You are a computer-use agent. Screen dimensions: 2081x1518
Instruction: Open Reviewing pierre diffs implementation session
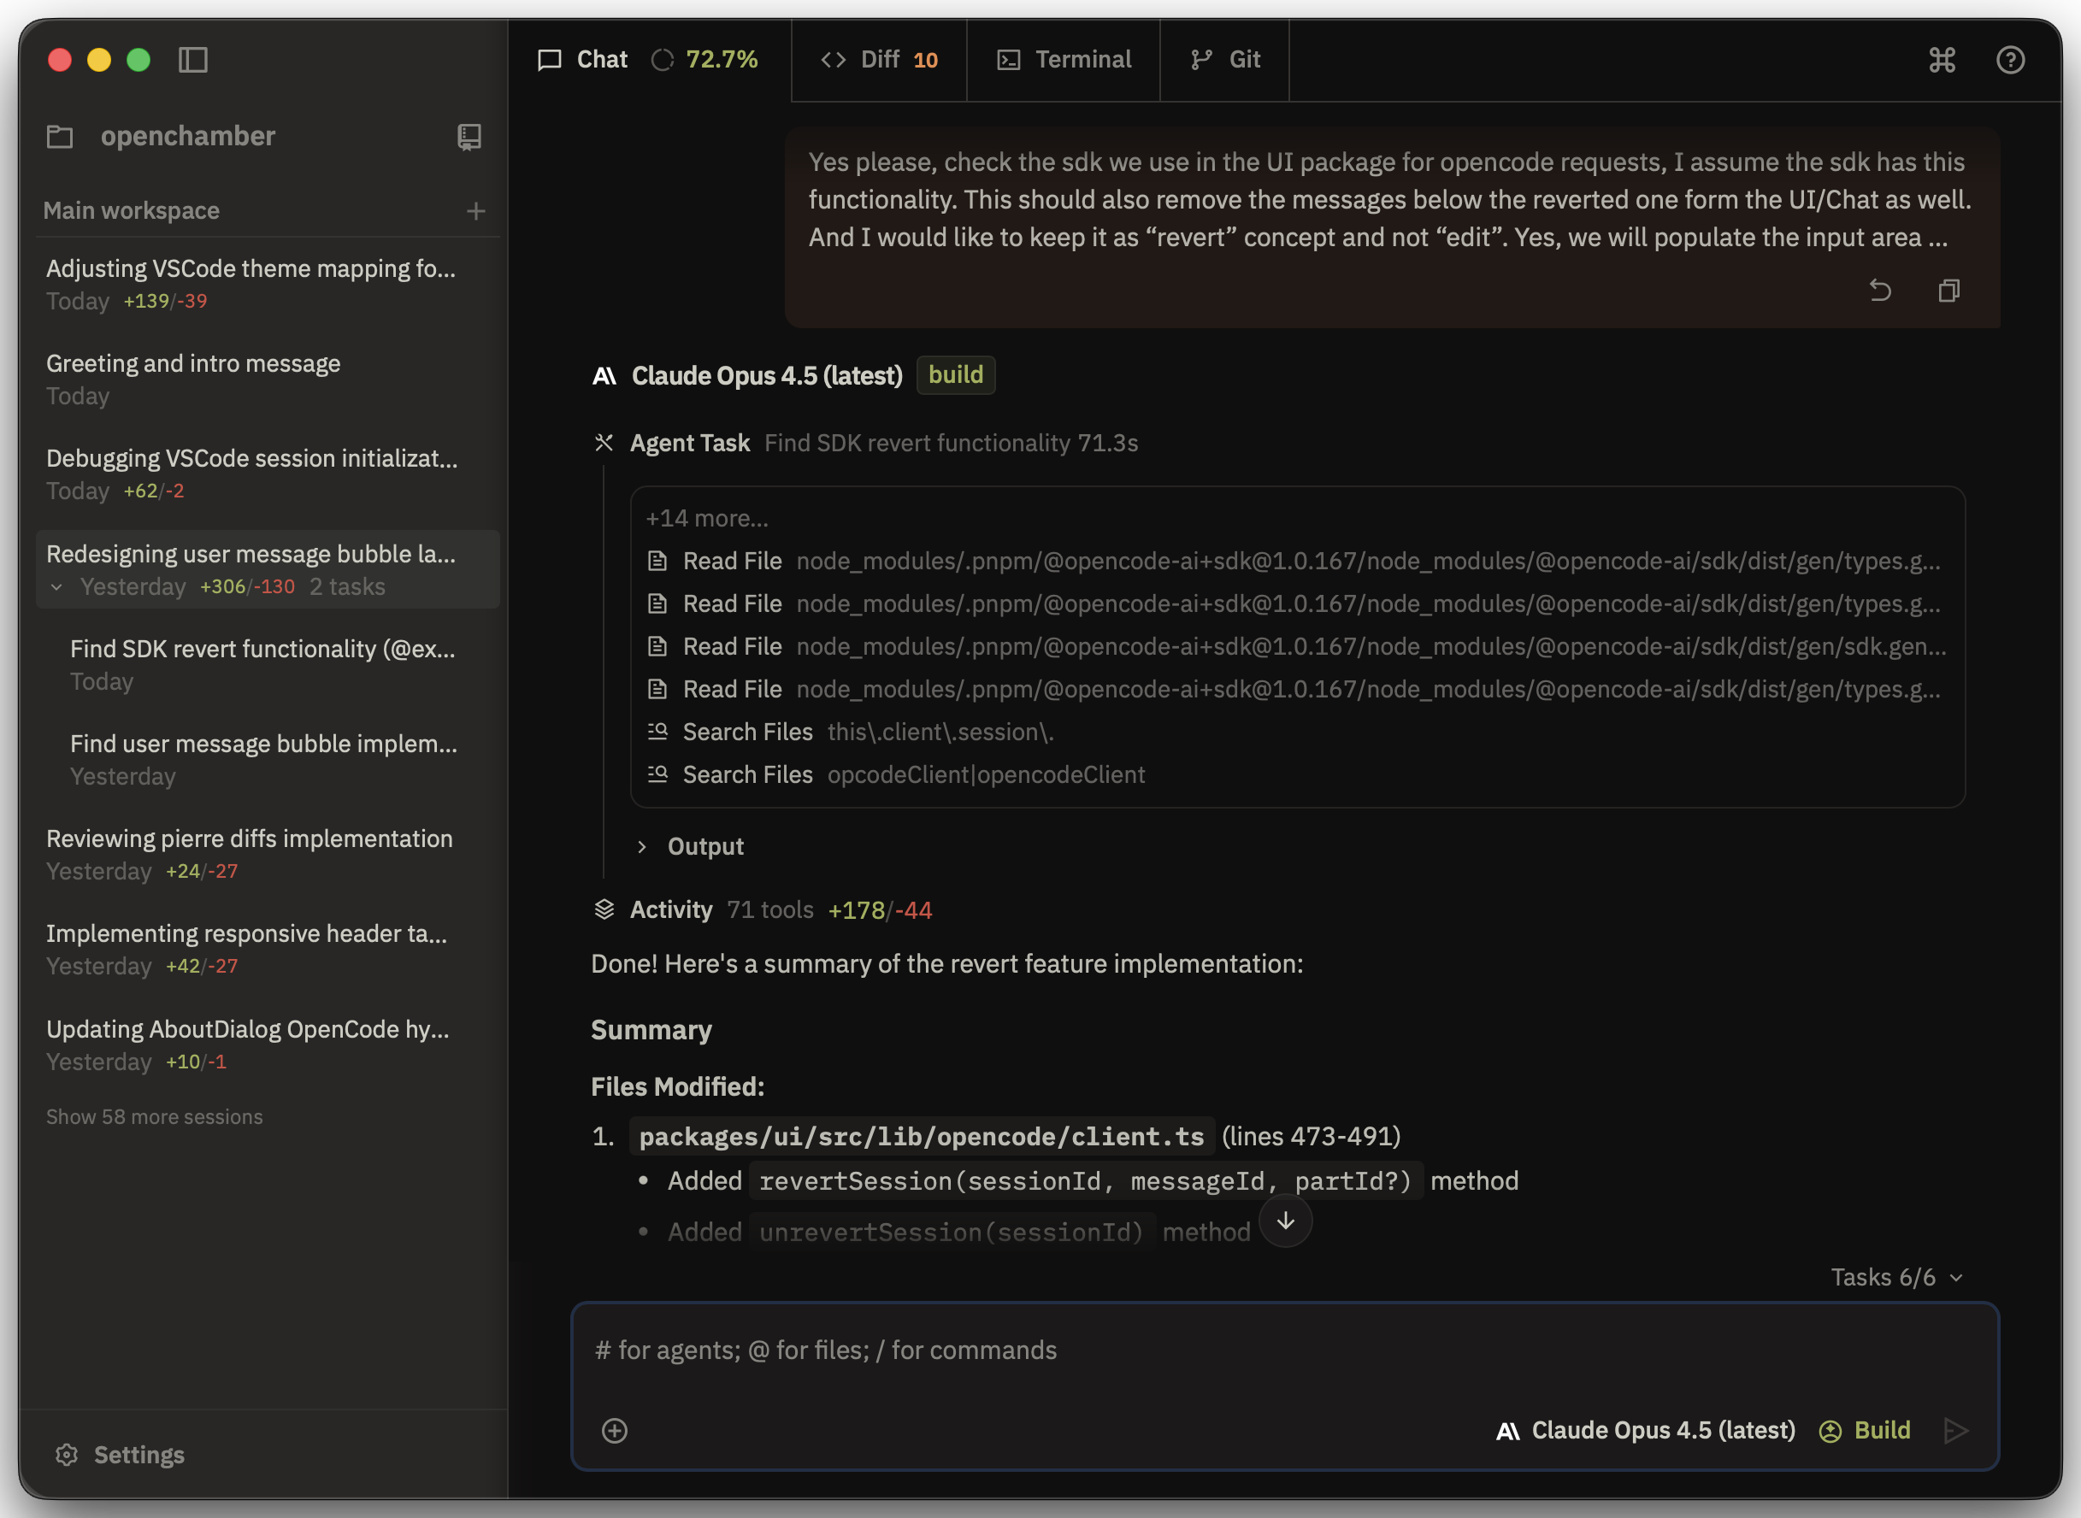point(268,855)
